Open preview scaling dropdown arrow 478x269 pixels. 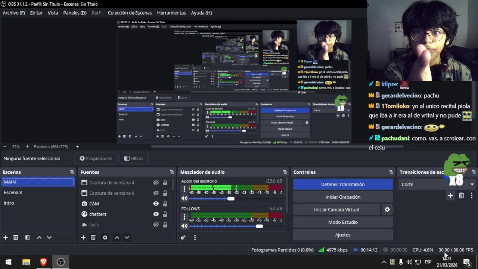pos(77,147)
